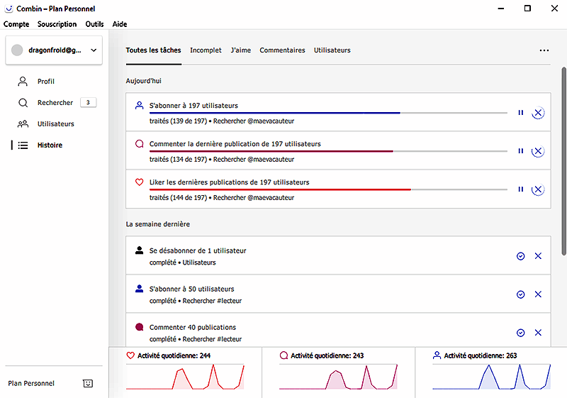Click 'Activité quotidienne: 243' label
Viewport: 567px width, 398px height.
pos(327,355)
